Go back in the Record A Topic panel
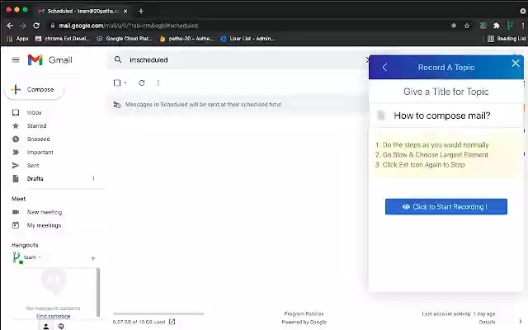Image resolution: width=528 pixels, height=330 pixels. (x=384, y=68)
